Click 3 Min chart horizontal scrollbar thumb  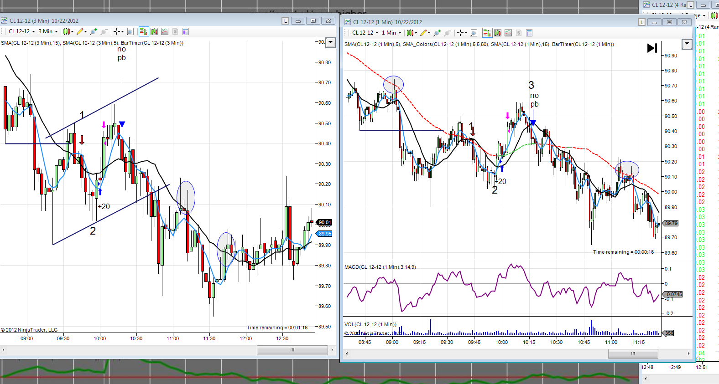pos(292,350)
